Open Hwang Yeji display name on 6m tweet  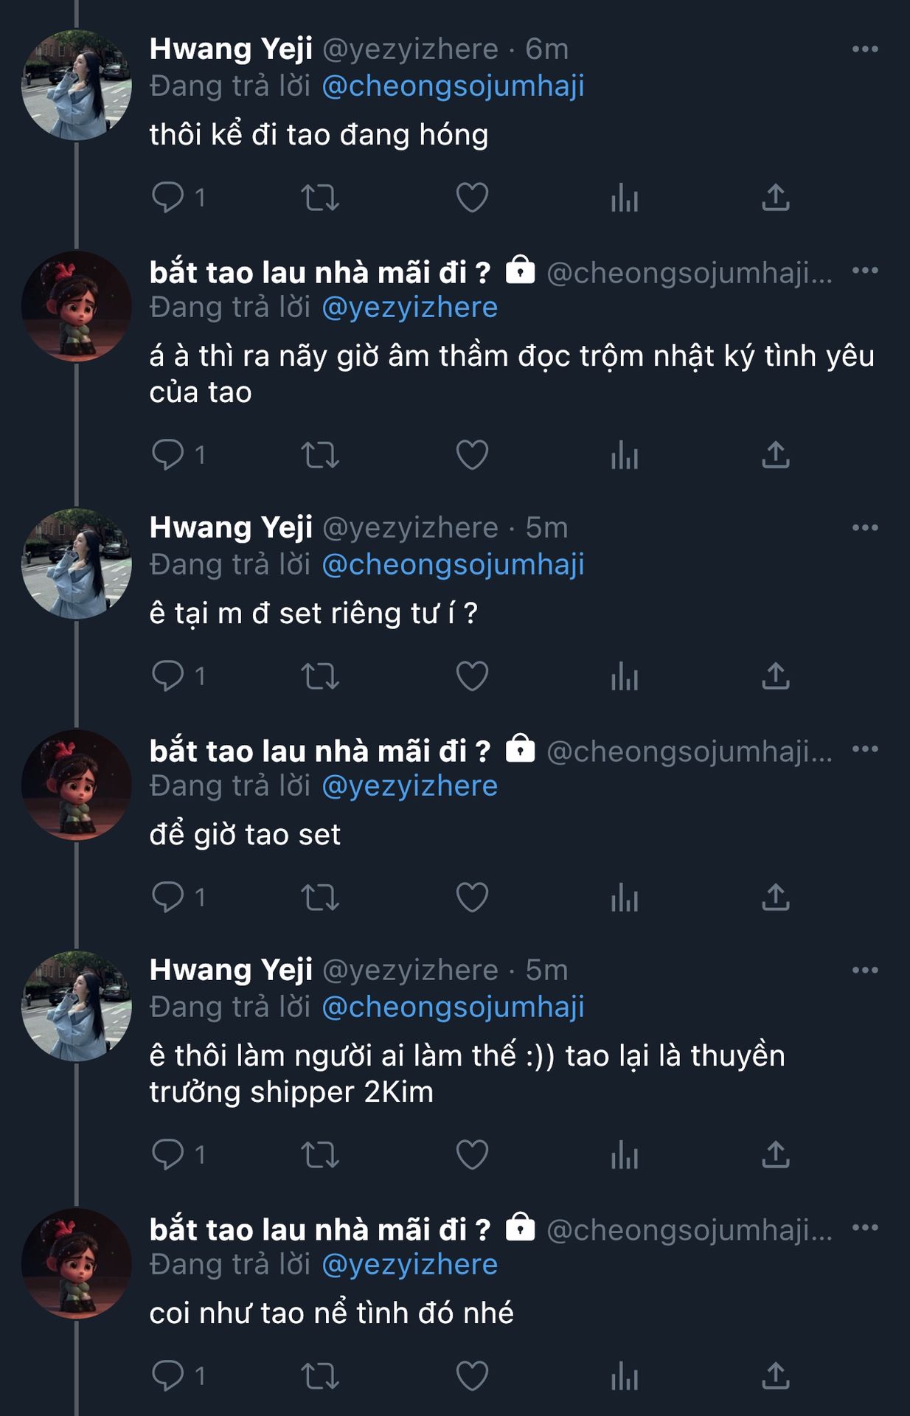pyautogui.click(x=231, y=49)
